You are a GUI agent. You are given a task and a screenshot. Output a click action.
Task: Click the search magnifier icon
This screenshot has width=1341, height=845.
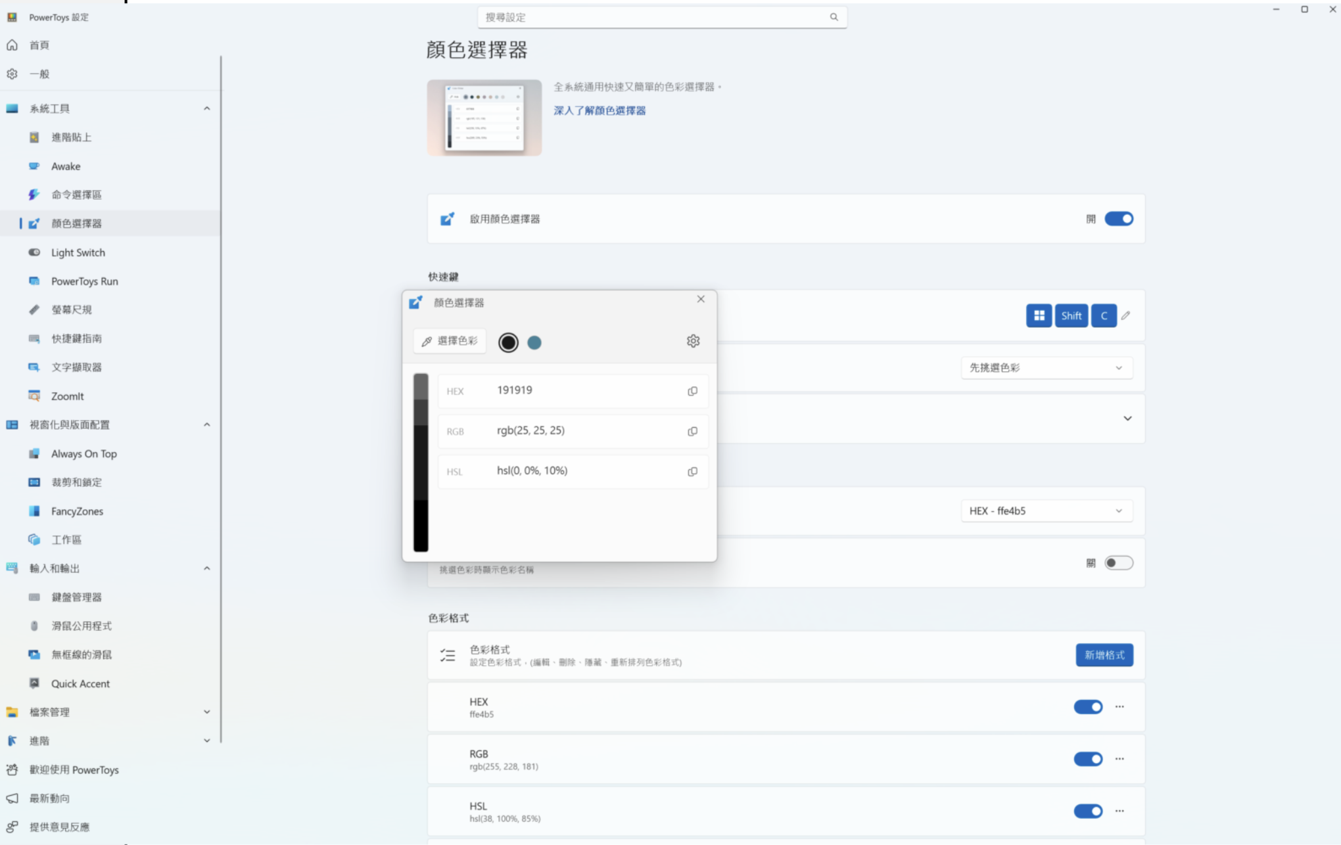pyautogui.click(x=834, y=17)
